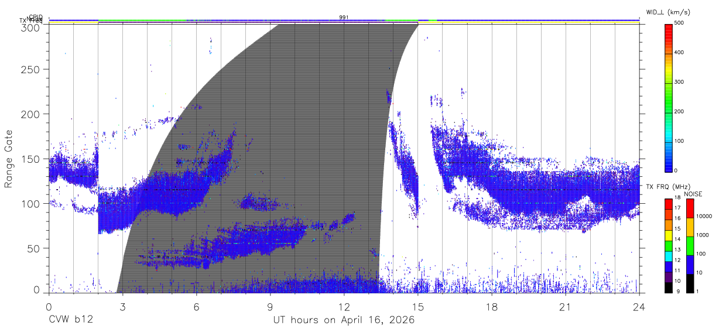719x332 pixels.
Task: Pick the blue 11-12 MHz frequency swatch
Action: click(668, 266)
